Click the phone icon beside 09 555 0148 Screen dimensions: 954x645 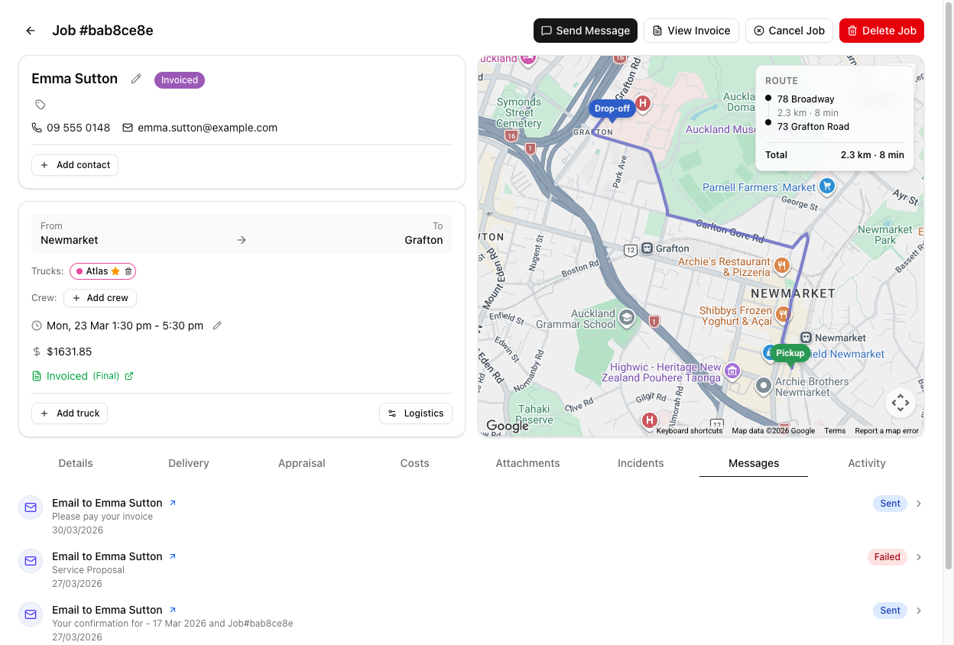click(37, 128)
